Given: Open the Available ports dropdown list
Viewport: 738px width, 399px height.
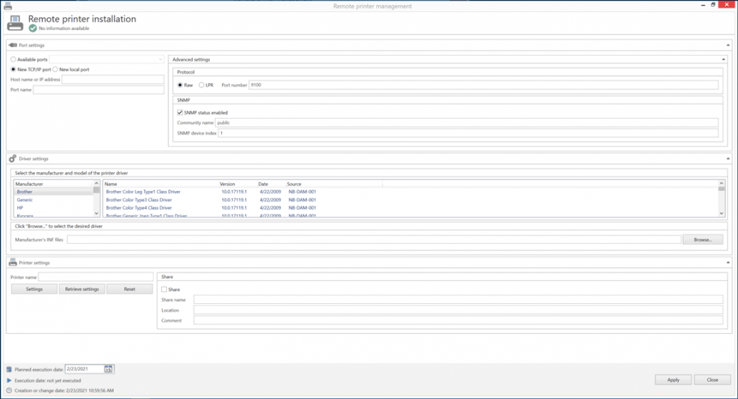Looking at the screenshot, I should click(x=160, y=59).
